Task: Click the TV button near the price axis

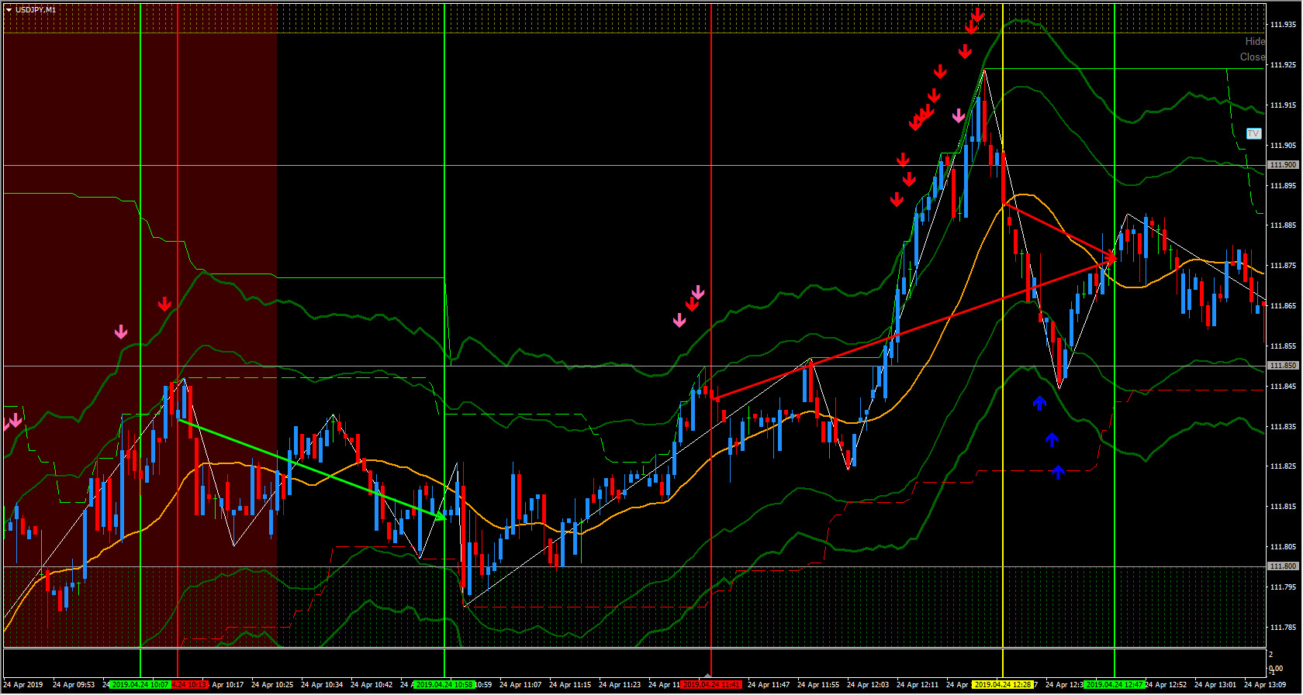Action: point(1253,134)
